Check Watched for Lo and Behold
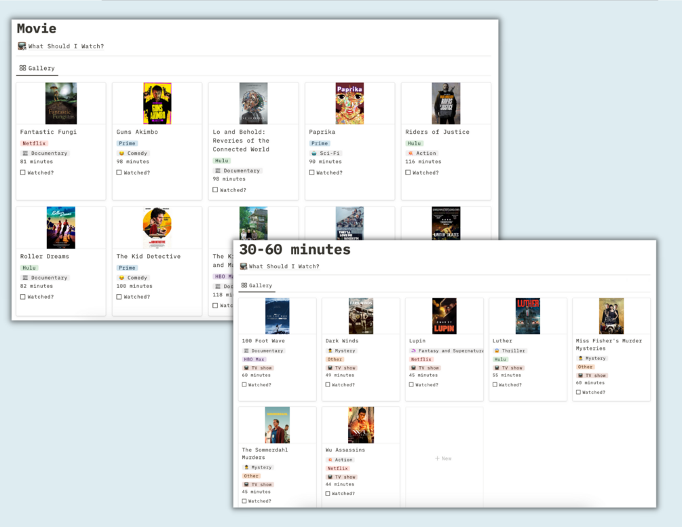 (215, 189)
